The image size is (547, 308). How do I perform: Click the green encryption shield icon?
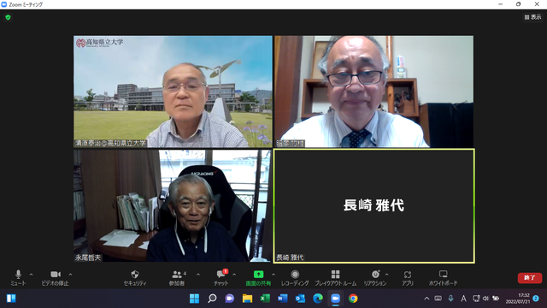[x=8, y=17]
